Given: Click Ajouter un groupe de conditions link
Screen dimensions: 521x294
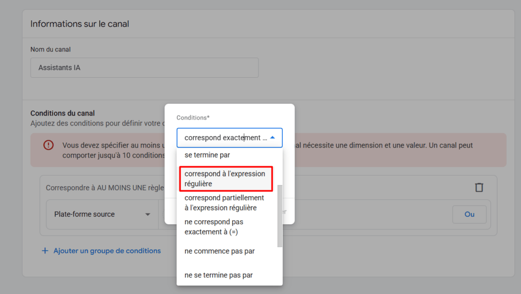Looking at the screenshot, I should pyautogui.click(x=107, y=251).
